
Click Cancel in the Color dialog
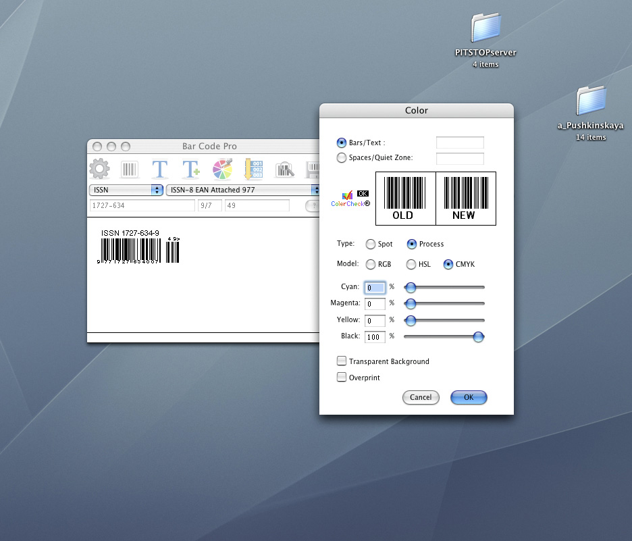421,398
